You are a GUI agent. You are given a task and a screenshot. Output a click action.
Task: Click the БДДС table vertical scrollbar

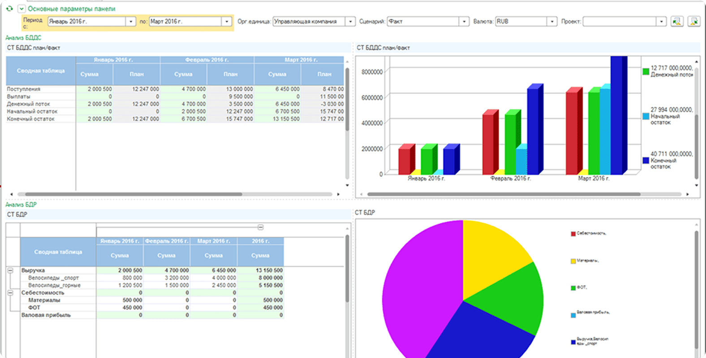[x=347, y=99]
